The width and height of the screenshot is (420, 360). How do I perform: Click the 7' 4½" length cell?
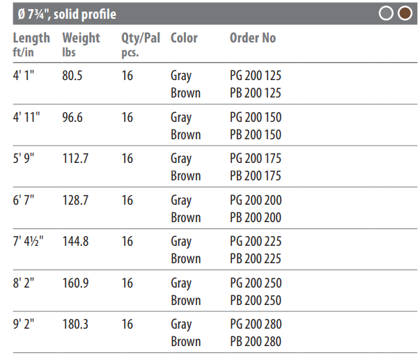coord(28,242)
